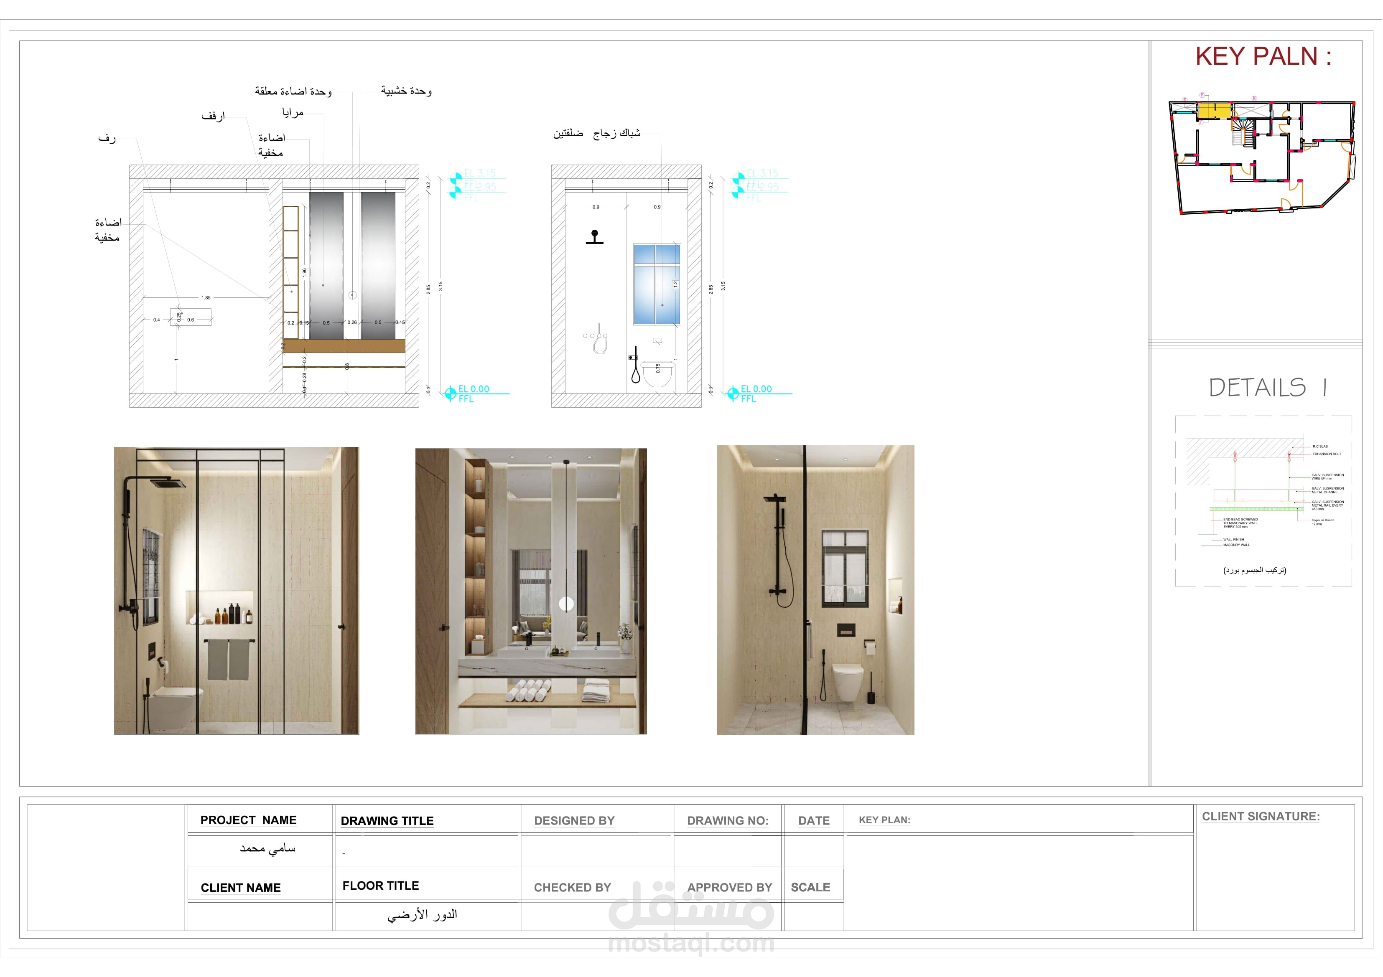Open the toilet and window render image

point(815,589)
